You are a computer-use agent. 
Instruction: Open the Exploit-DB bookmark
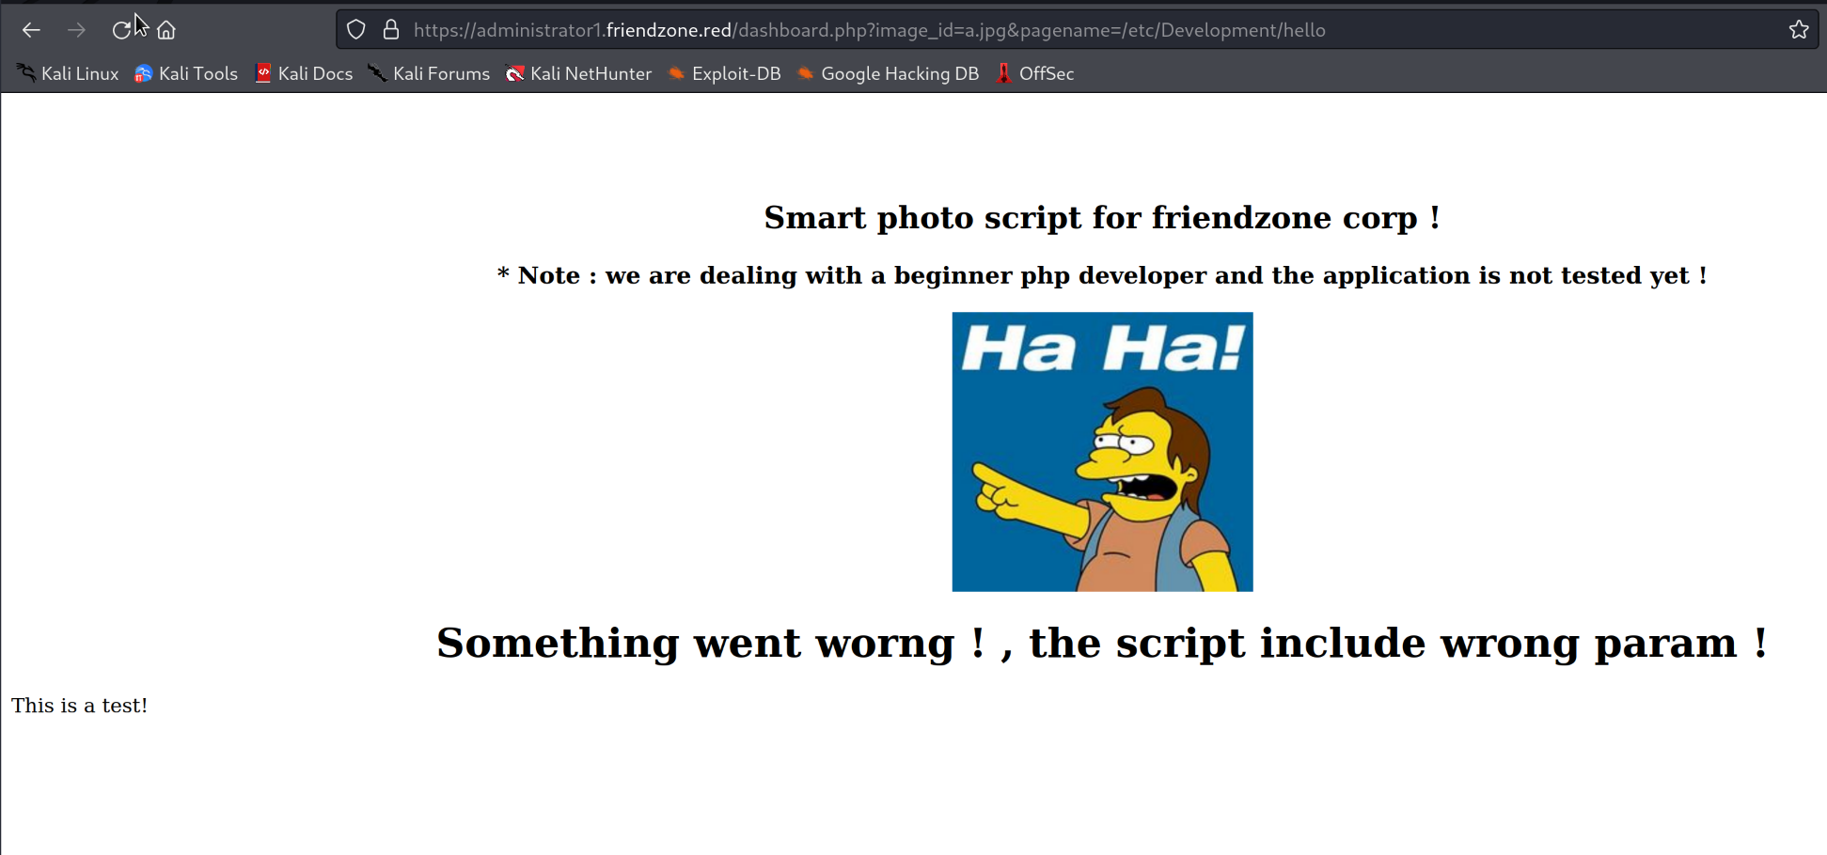pos(724,73)
